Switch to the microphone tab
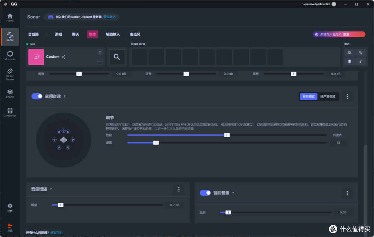The width and height of the screenshot is (374, 237). click(x=135, y=34)
